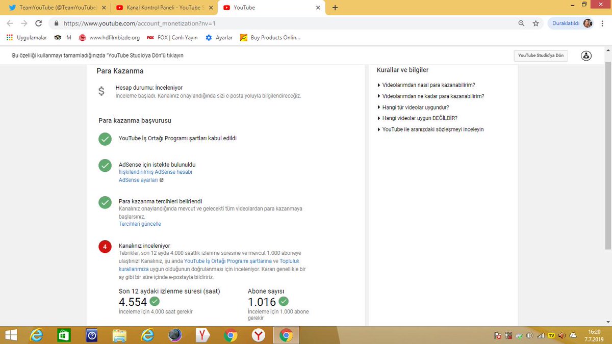The image size is (612, 344).
Task: Switch to the TeamYouTube Twitter tab
Action: (57, 8)
